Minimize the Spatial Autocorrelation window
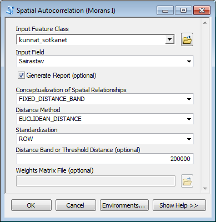Viewport: 216px width, 222px height. point(165,11)
